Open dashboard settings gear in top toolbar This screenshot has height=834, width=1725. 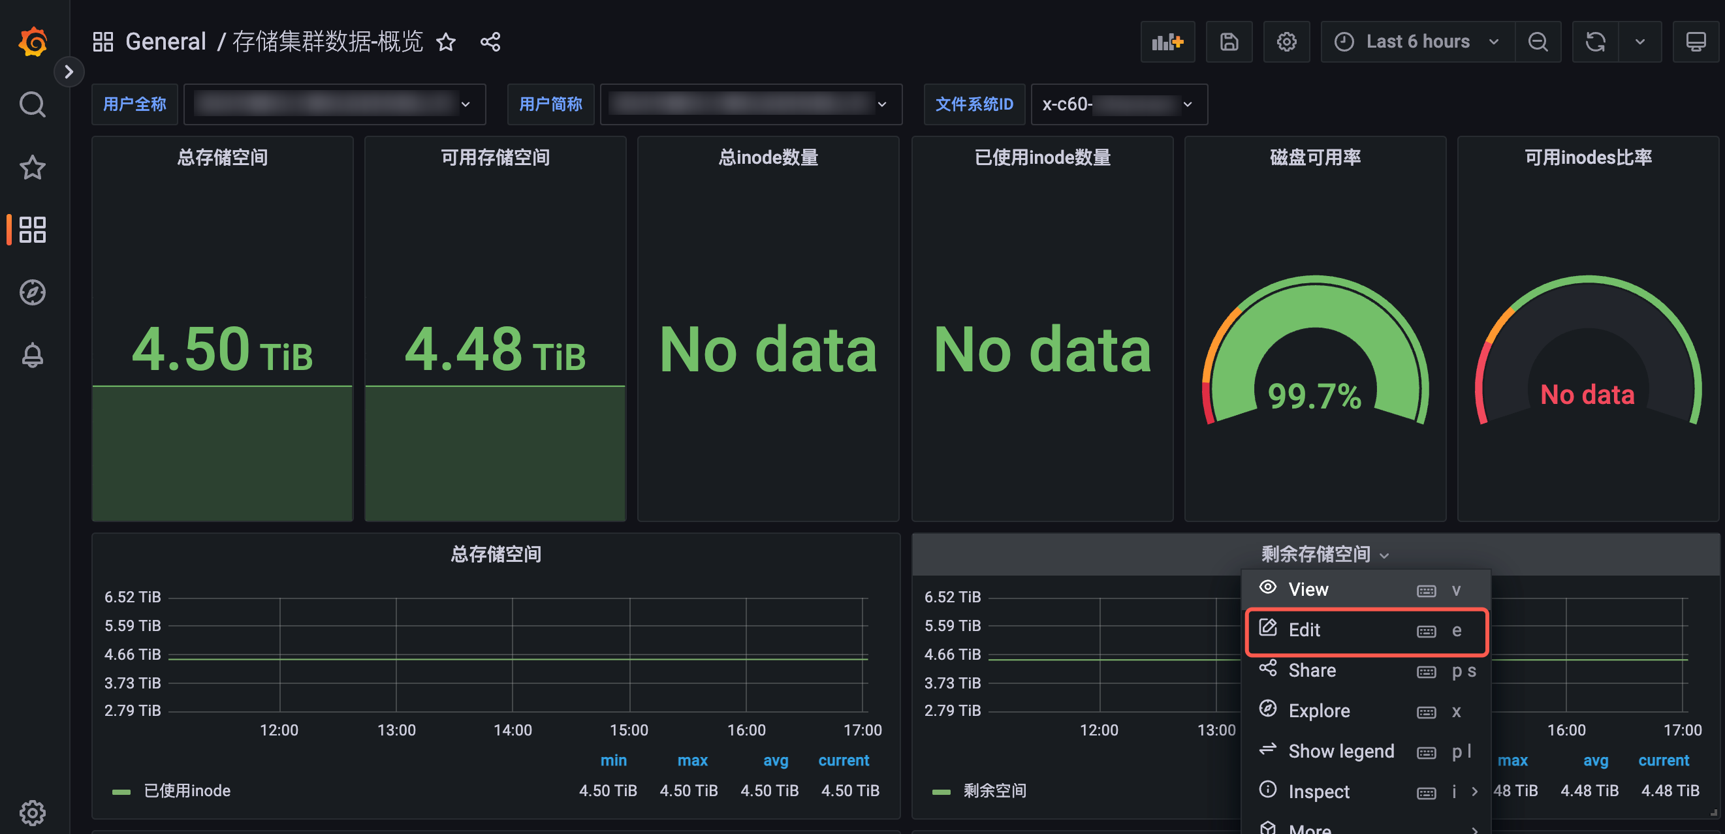[x=1286, y=42]
